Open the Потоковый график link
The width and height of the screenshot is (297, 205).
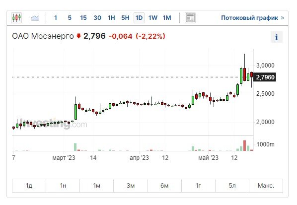point(253,18)
